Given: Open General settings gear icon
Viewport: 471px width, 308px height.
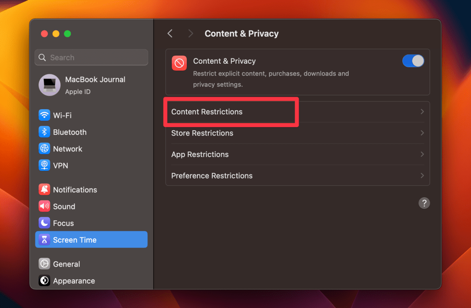Looking at the screenshot, I should [44, 264].
